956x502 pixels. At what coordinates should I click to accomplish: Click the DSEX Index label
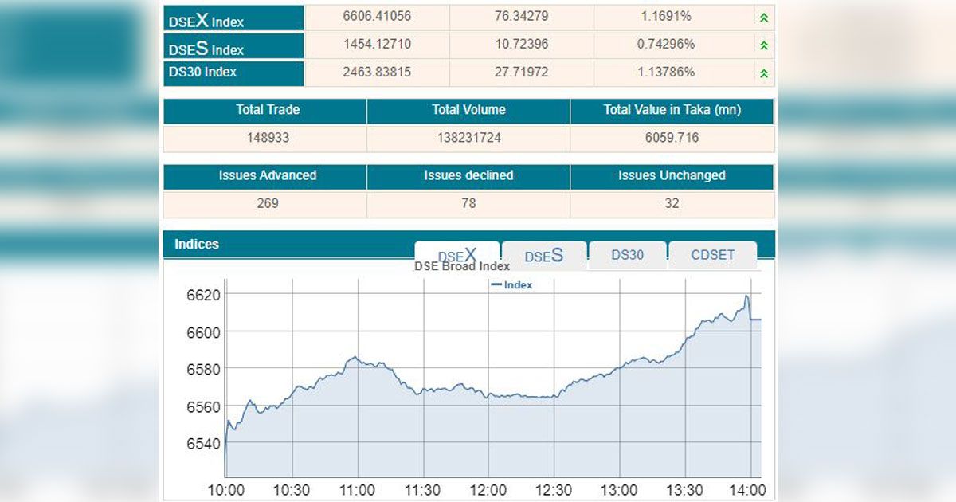click(206, 20)
